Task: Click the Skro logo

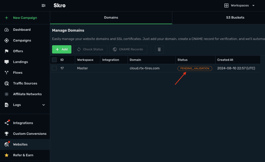Action: [59, 6]
